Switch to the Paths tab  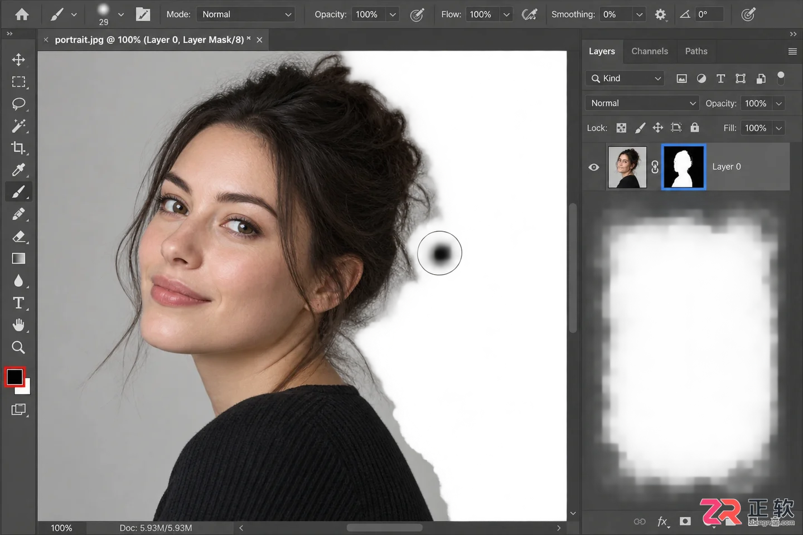[x=696, y=51]
